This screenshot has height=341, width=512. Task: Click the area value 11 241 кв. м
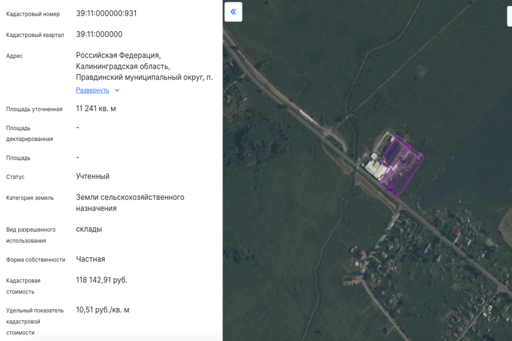coord(96,108)
